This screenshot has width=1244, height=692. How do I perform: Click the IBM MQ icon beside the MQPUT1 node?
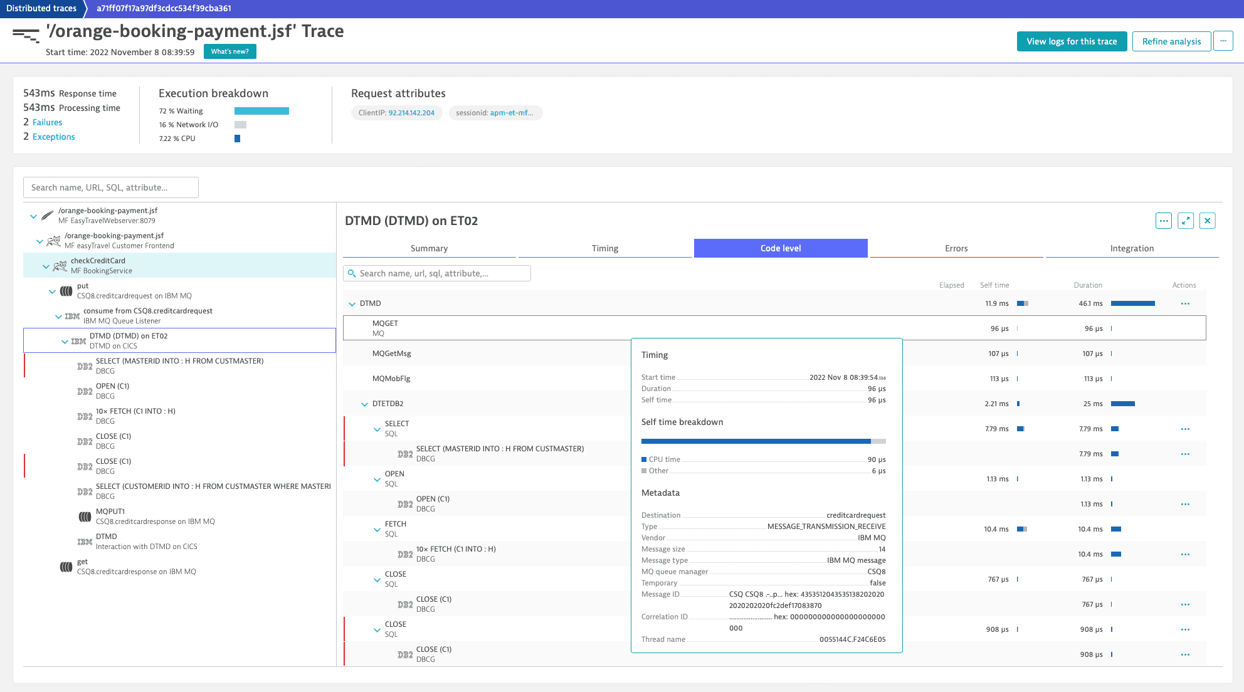click(85, 516)
